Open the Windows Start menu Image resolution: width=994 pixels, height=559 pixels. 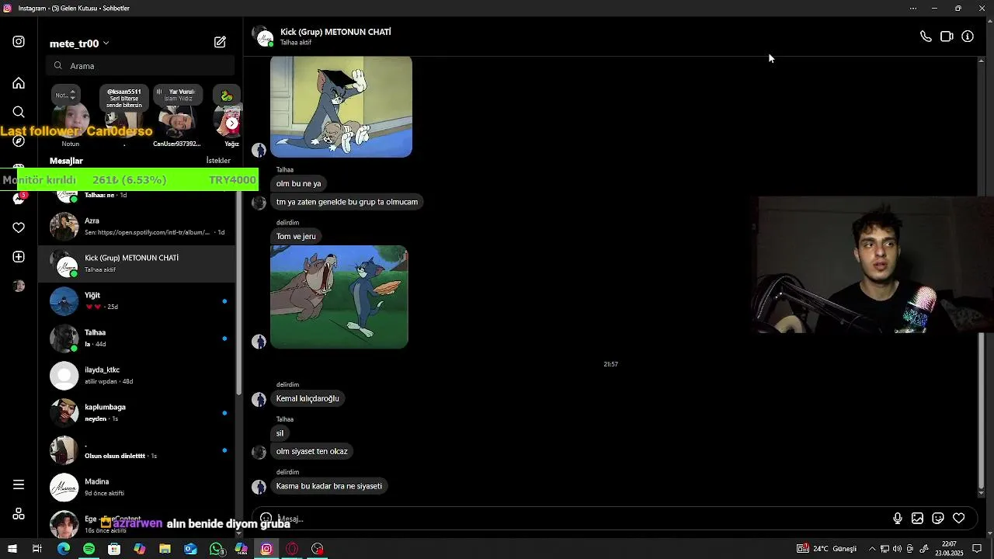pyautogui.click(x=12, y=549)
